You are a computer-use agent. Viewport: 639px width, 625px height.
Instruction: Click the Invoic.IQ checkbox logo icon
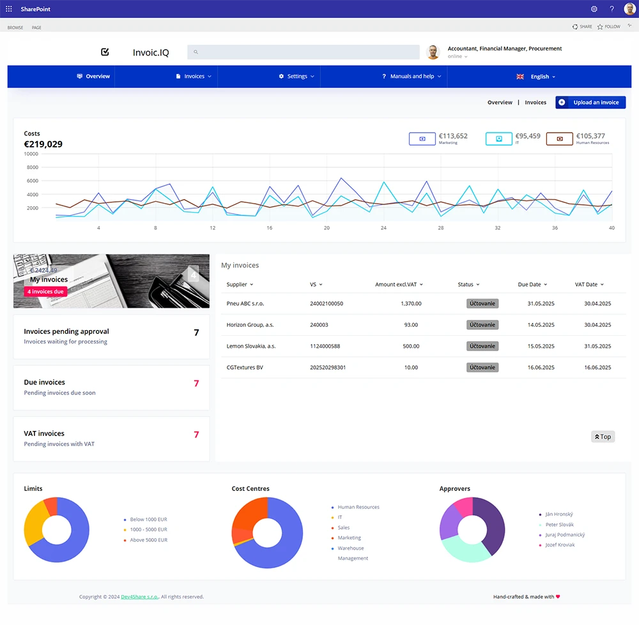105,52
